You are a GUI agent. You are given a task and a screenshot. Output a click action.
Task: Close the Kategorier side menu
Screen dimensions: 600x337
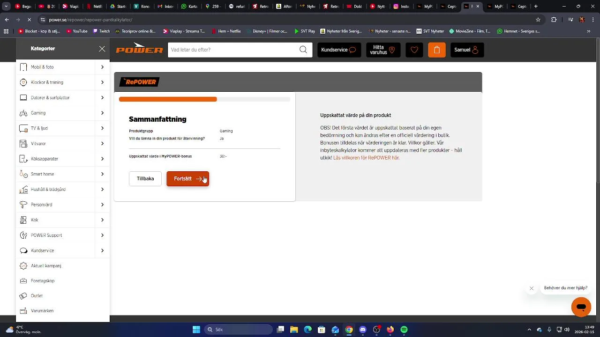(102, 49)
